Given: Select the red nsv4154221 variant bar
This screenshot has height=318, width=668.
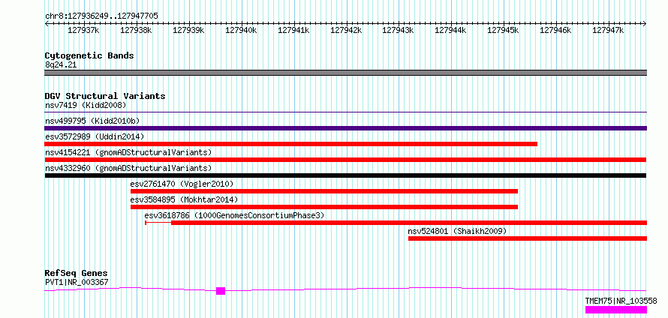Looking at the screenshot, I should [x=345, y=160].
